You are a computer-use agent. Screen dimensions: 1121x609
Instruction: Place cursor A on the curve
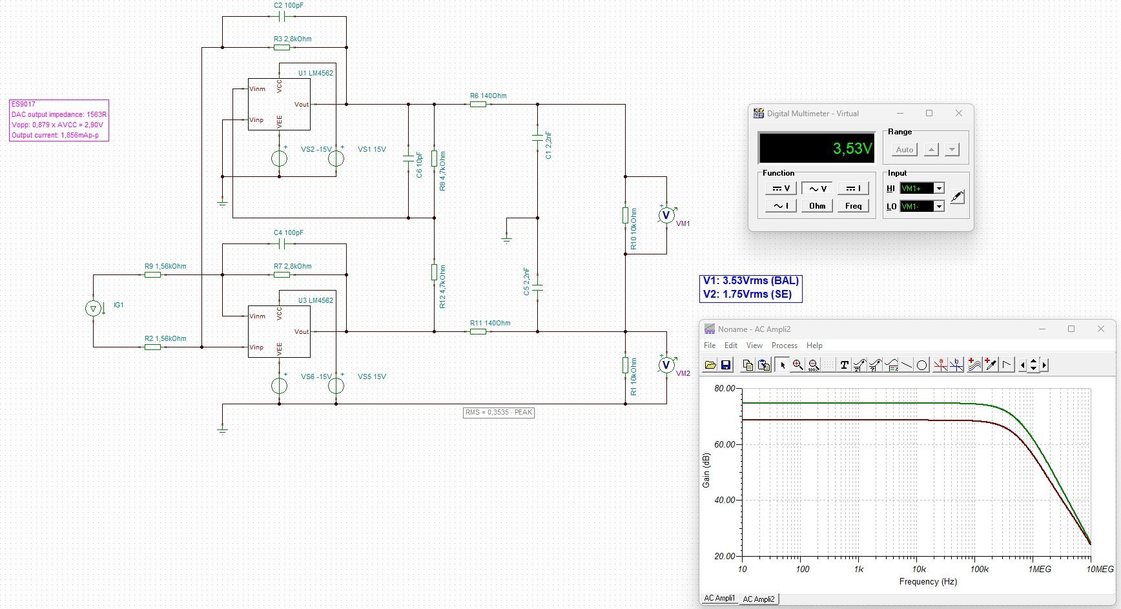click(940, 365)
